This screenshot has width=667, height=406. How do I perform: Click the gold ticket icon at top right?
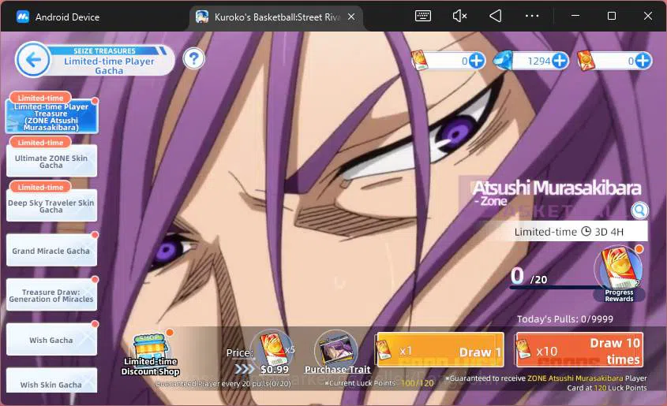point(585,60)
